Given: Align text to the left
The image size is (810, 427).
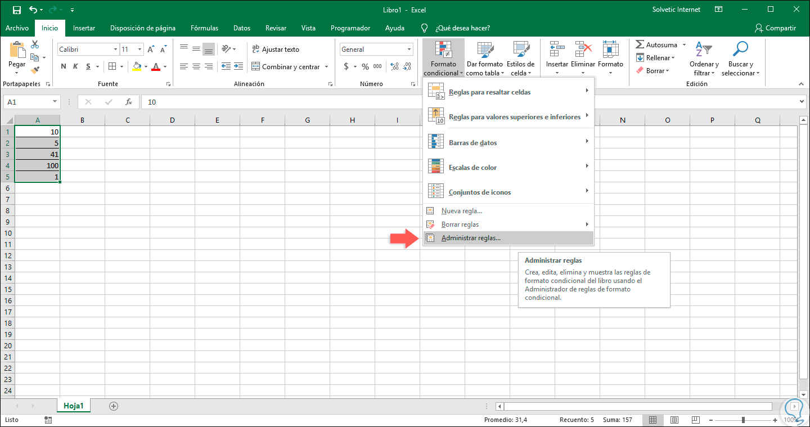Looking at the screenshot, I should tap(184, 66).
